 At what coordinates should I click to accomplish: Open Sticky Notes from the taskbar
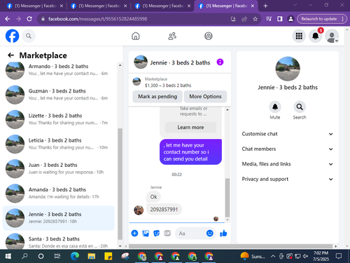coord(108,256)
